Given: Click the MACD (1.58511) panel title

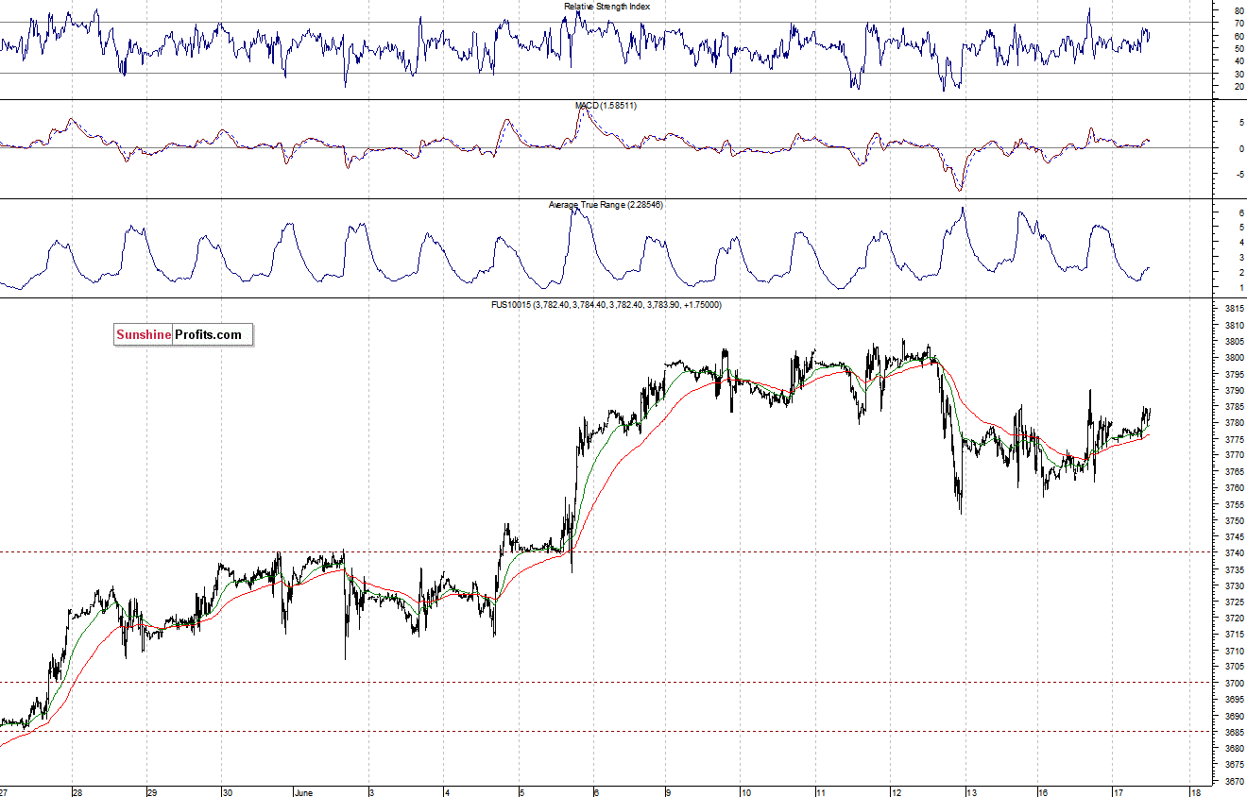Looking at the screenshot, I should pyautogui.click(x=606, y=106).
